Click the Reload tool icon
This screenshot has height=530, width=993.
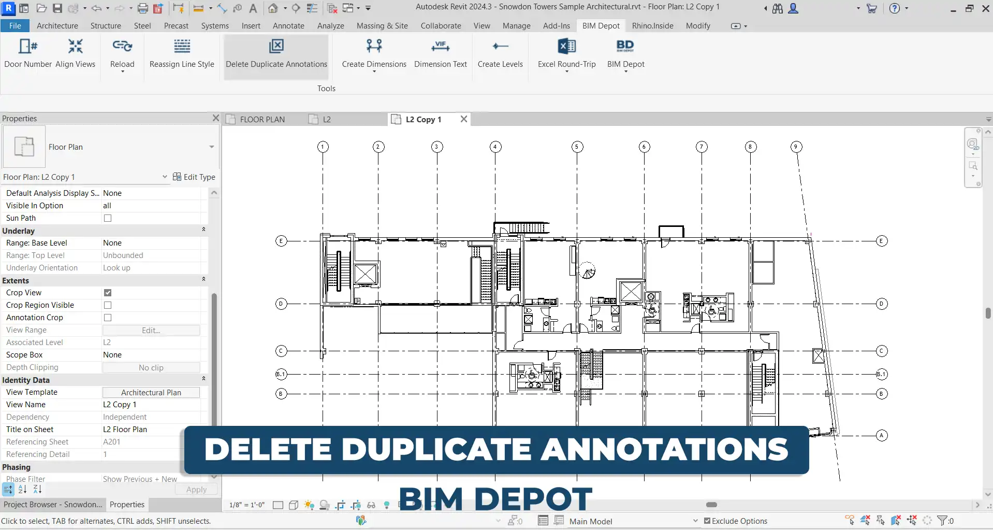tap(122, 47)
